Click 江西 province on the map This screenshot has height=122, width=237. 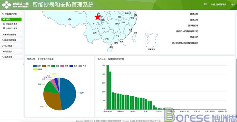123,22
